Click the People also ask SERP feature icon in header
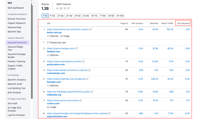The width and height of the screenshot is (198, 119). pos(68,8)
